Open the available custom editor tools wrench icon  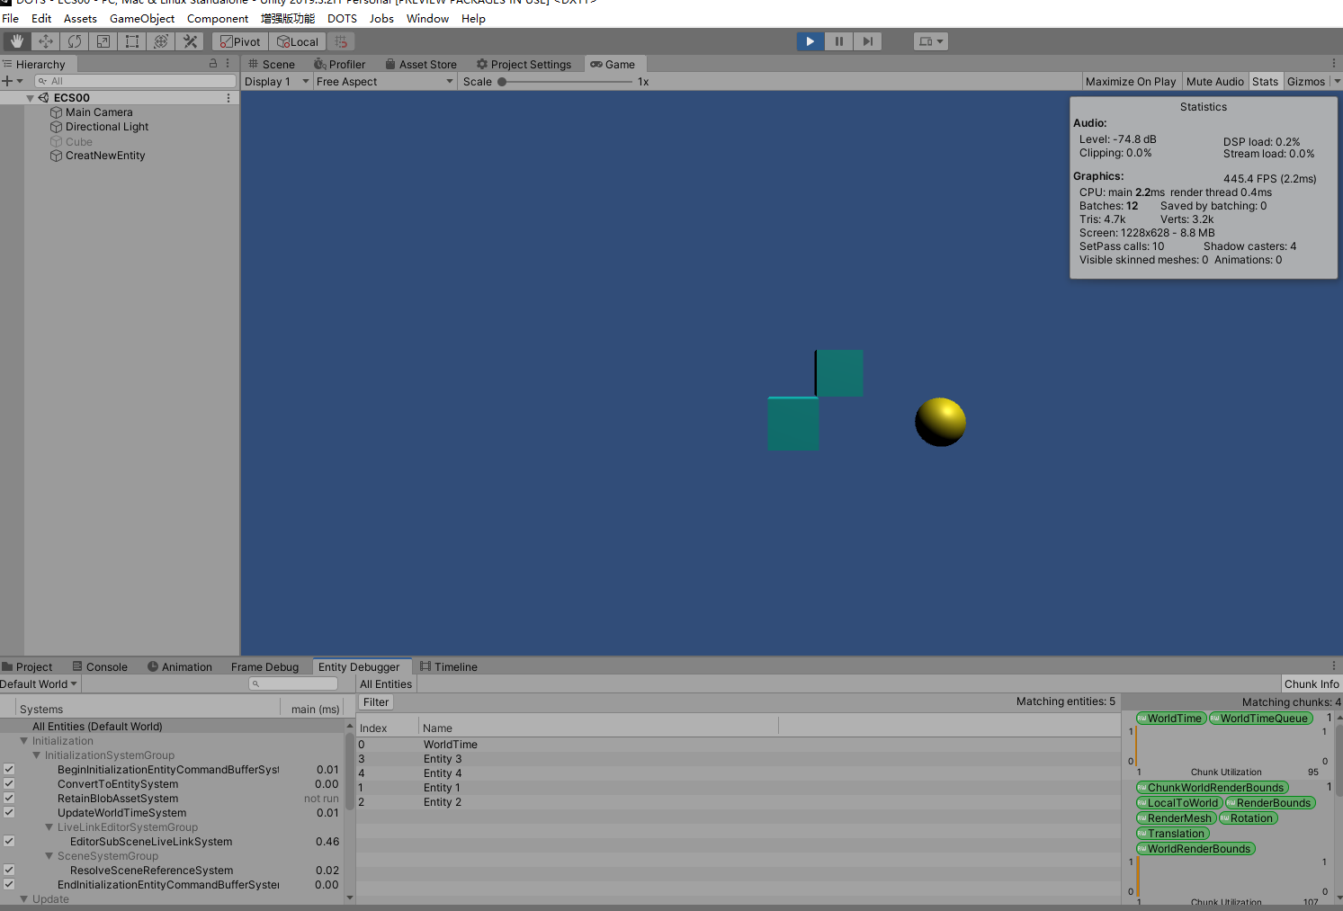pyautogui.click(x=190, y=40)
